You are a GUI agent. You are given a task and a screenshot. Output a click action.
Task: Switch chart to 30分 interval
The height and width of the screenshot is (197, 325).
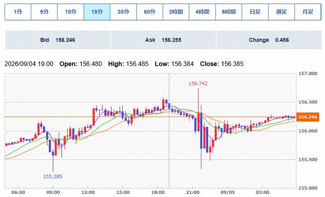(x=123, y=12)
